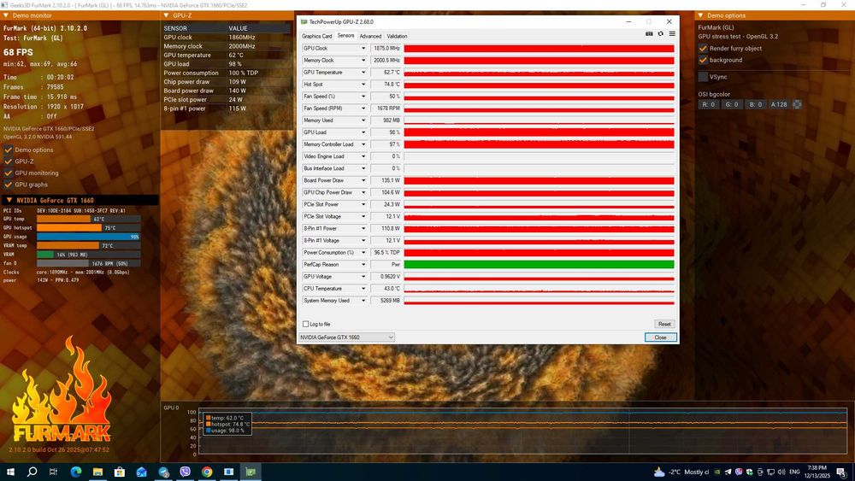Open Google Chrome from the taskbar

tap(207, 472)
